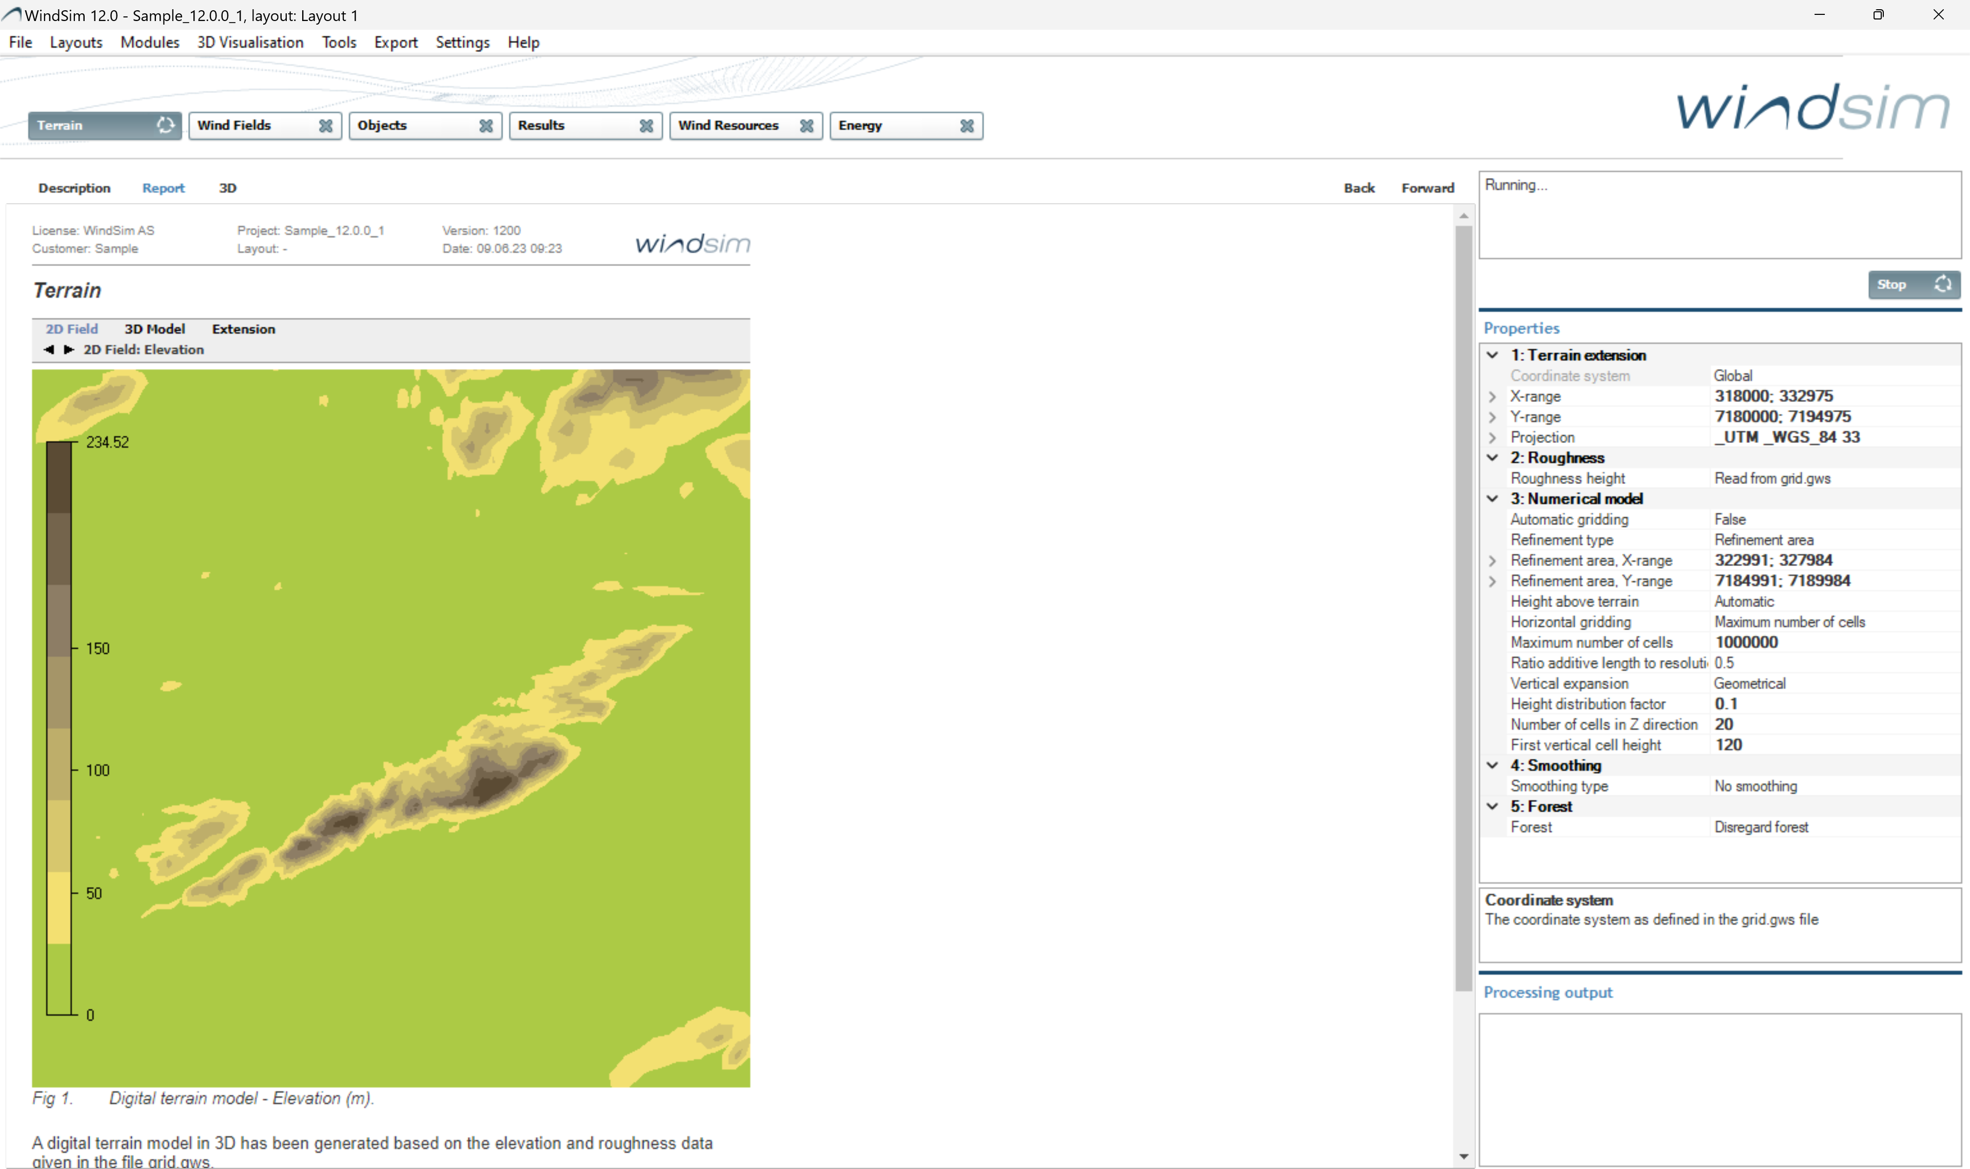Collapse the 3: Numerical model section
The width and height of the screenshot is (1970, 1169).
click(x=1492, y=499)
